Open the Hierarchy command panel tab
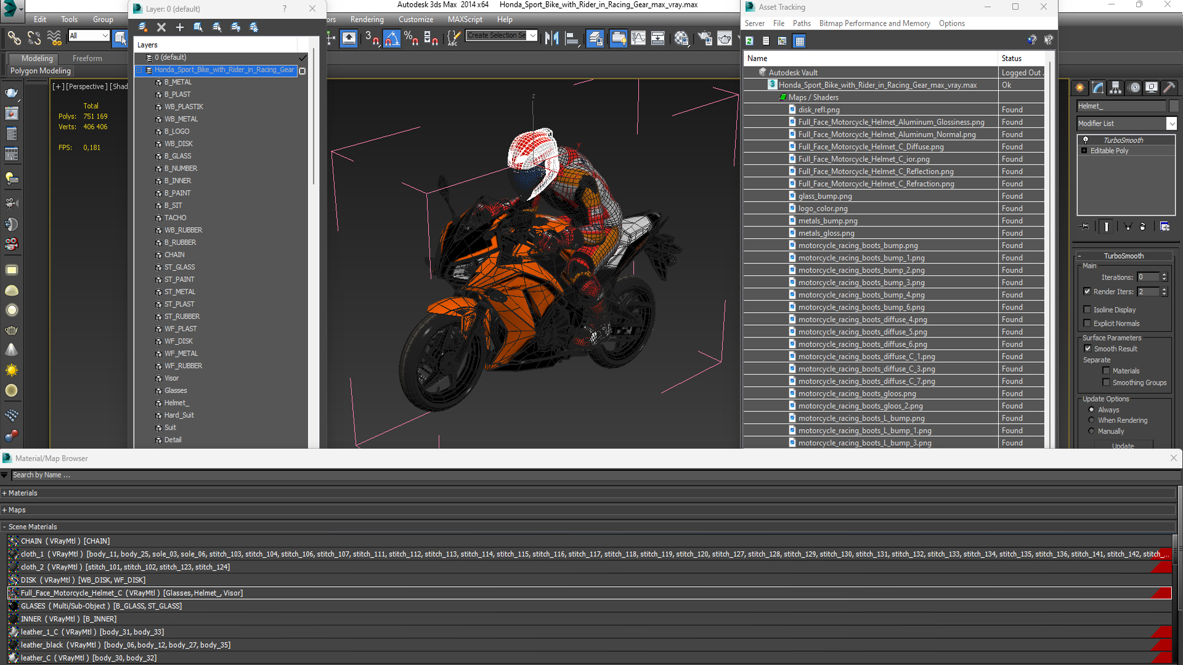Screen dimensions: 1183x665 point(1116,88)
